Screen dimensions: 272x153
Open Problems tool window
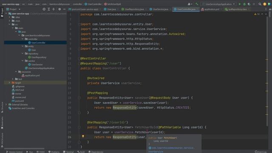54,152
